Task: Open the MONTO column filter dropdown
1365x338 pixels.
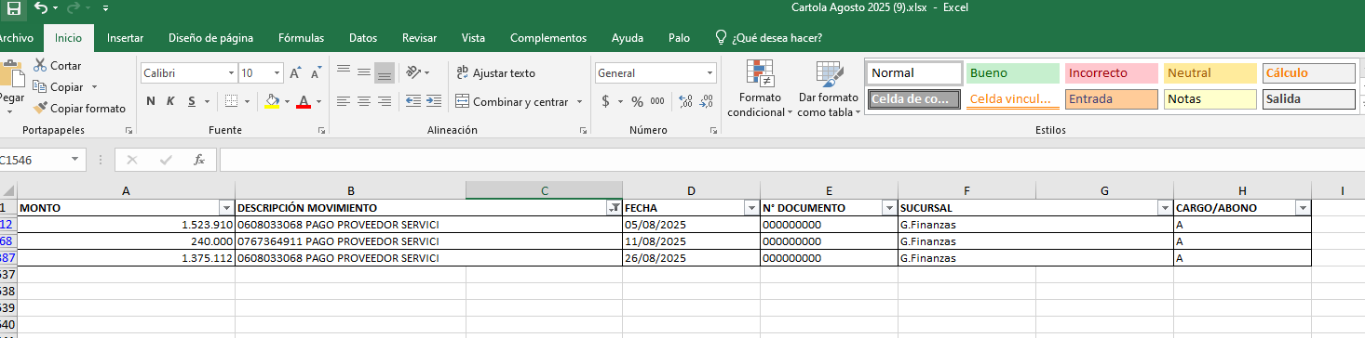Action: tap(226, 208)
